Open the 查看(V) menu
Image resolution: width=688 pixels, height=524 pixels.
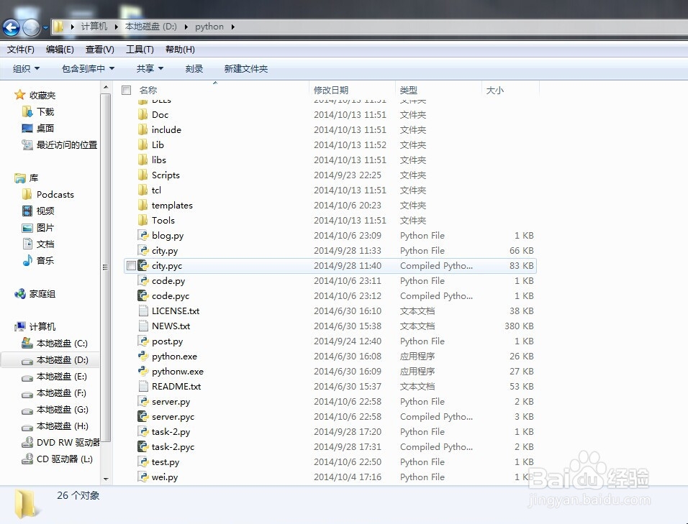(x=99, y=49)
